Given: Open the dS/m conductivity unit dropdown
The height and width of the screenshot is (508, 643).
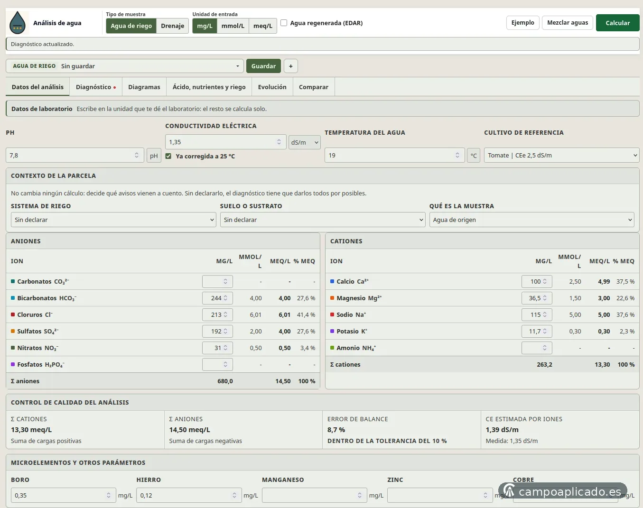Looking at the screenshot, I should coord(305,142).
